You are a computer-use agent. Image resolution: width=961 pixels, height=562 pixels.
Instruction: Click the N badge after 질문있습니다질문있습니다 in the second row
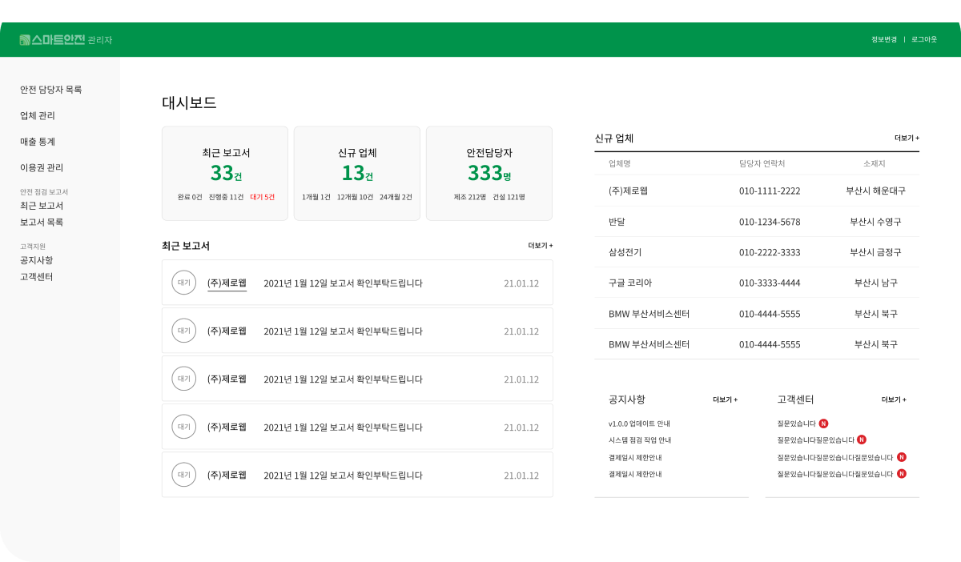862,440
